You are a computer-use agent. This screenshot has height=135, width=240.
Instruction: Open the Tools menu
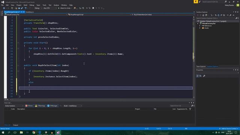tap(44, 5)
